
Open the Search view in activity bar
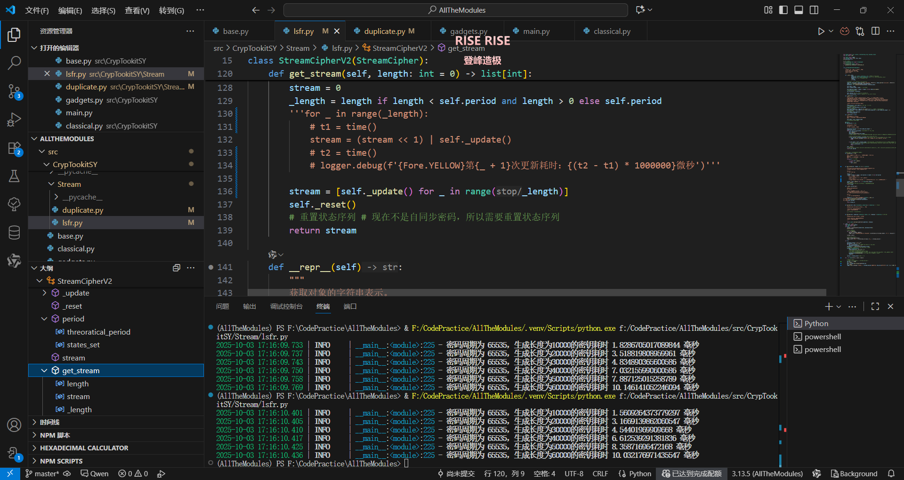point(14,63)
